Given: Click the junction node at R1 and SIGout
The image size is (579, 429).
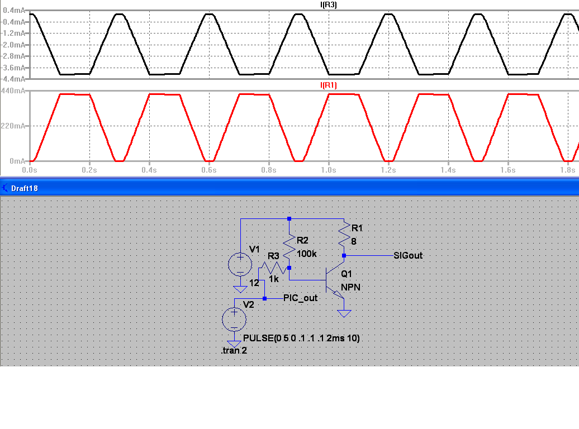Looking at the screenshot, I should (344, 255).
